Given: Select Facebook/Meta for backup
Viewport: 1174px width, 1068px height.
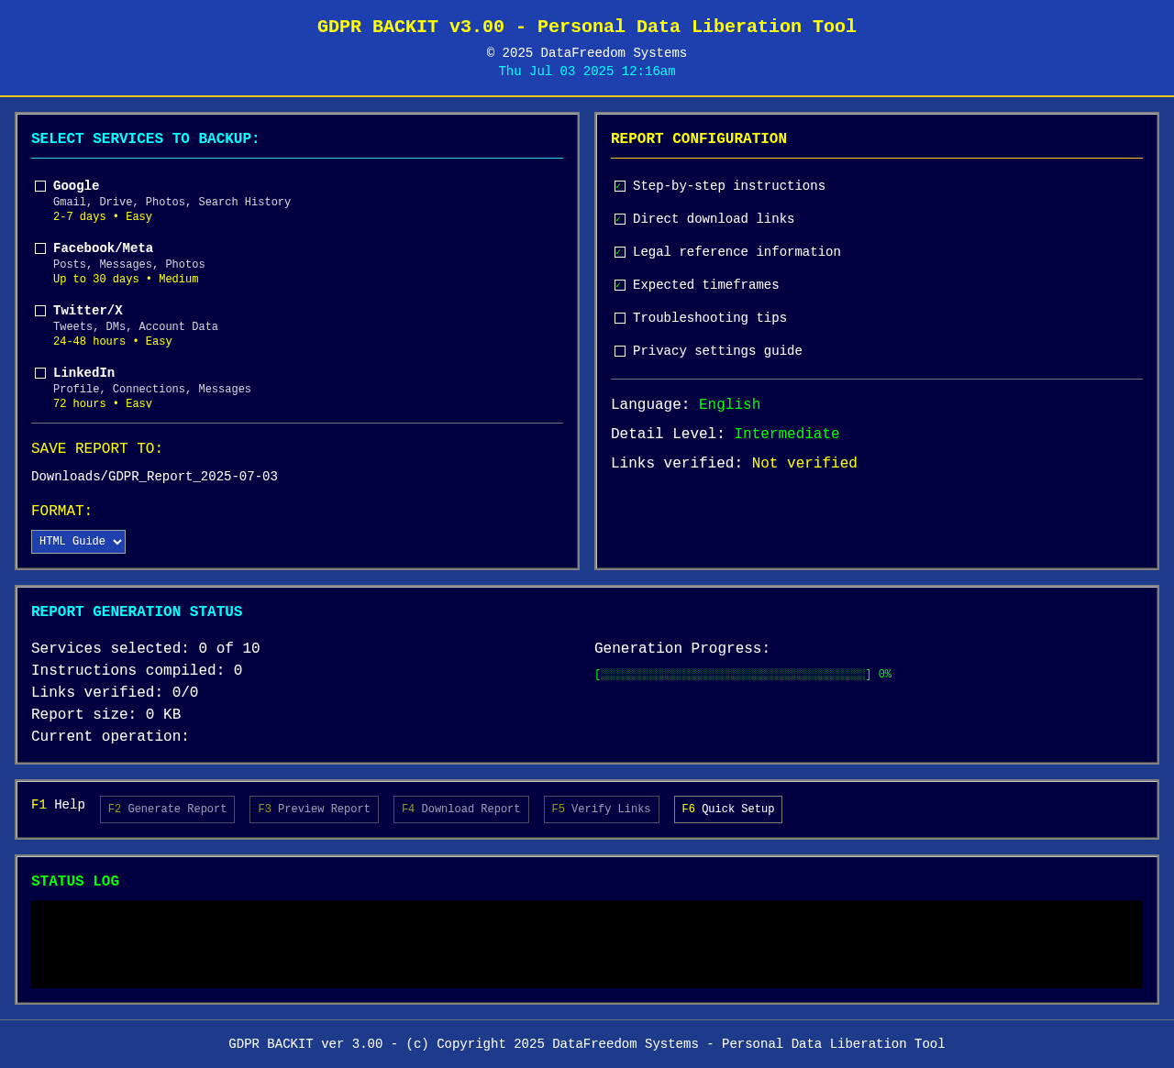Looking at the screenshot, I should [x=39, y=248].
